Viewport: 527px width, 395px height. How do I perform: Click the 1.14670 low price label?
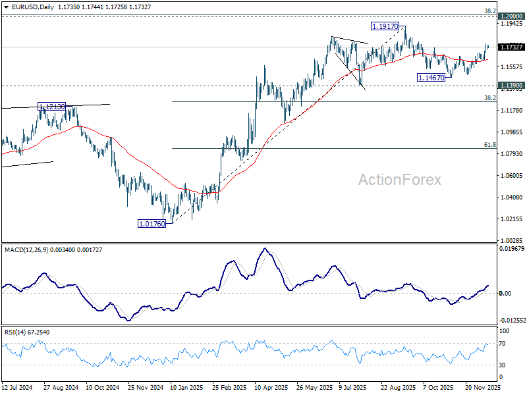(431, 78)
